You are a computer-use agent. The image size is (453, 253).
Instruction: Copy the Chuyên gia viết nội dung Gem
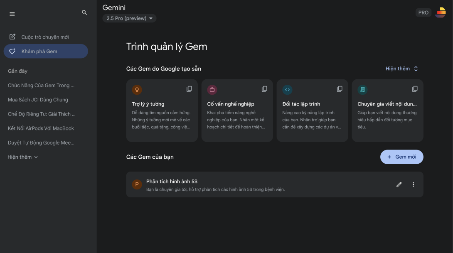tap(415, 89)
